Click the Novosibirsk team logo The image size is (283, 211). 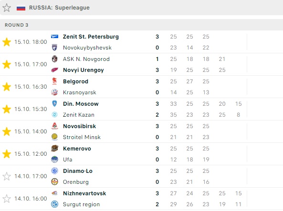click(x=54, y=126)
